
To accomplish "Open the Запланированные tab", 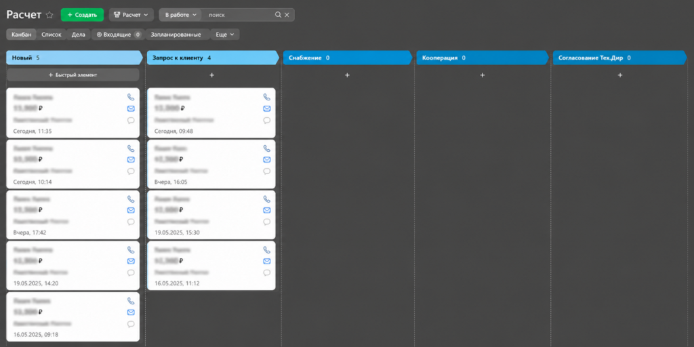I will point(176,35).
